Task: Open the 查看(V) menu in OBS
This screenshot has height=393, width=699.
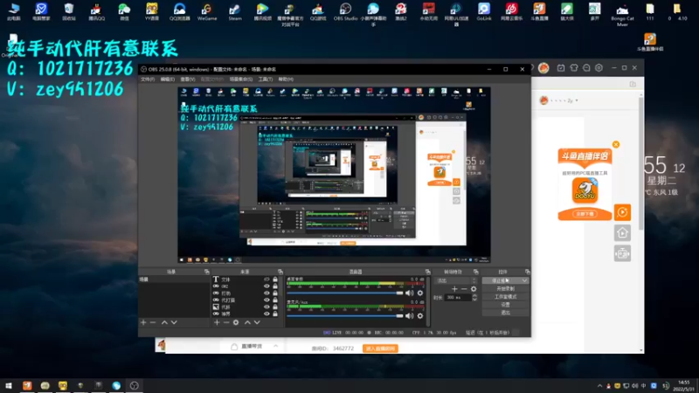Action: pyautogui.click(x=188, y=79)
